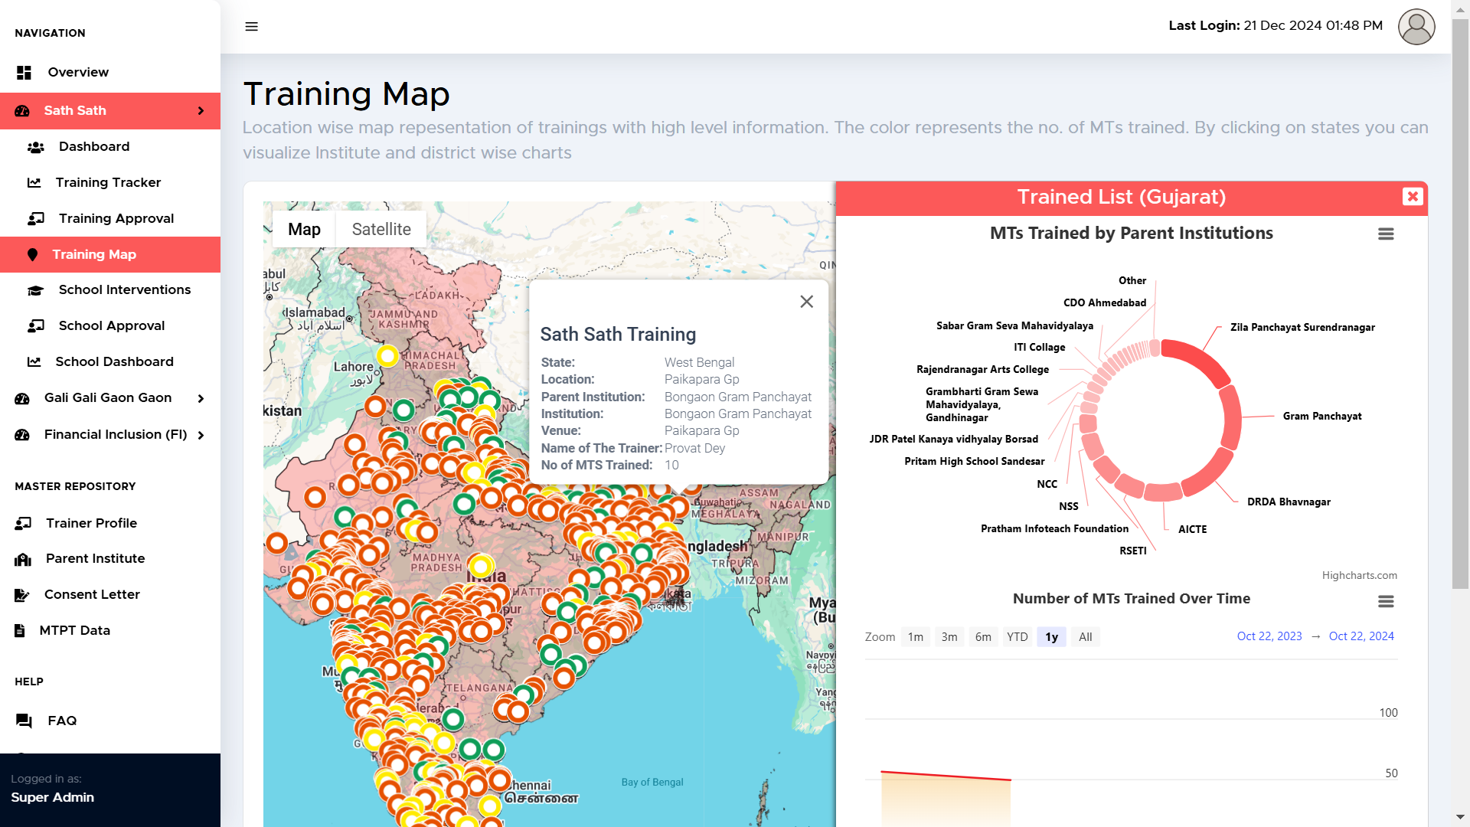Click the FAQ chat bubbles icon
1470x827 pixels.
tap(24, 721)
